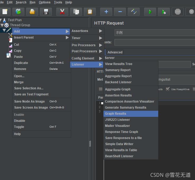The height and width of the screenshot is (180, 195).
Task: Open the Timer submenu
Action: tap(87, 38)
